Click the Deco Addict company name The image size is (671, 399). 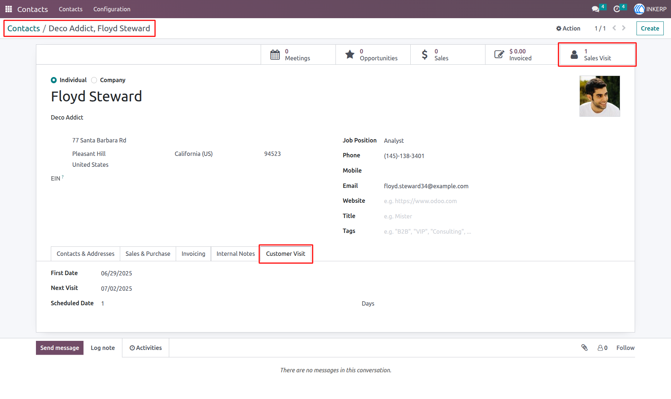[x=67, y=117]
